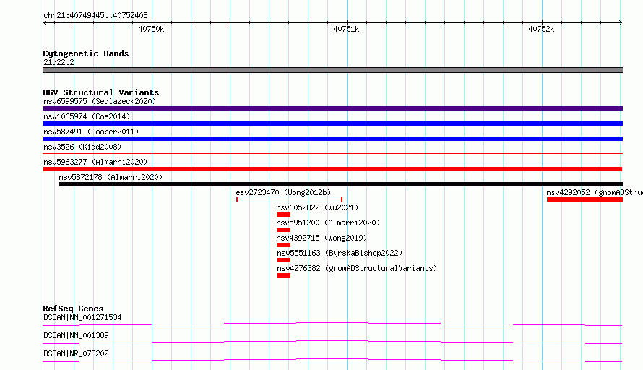Open gene DSCAM|NM_001271534 label
643x370 pixels.
coord(82,317)
